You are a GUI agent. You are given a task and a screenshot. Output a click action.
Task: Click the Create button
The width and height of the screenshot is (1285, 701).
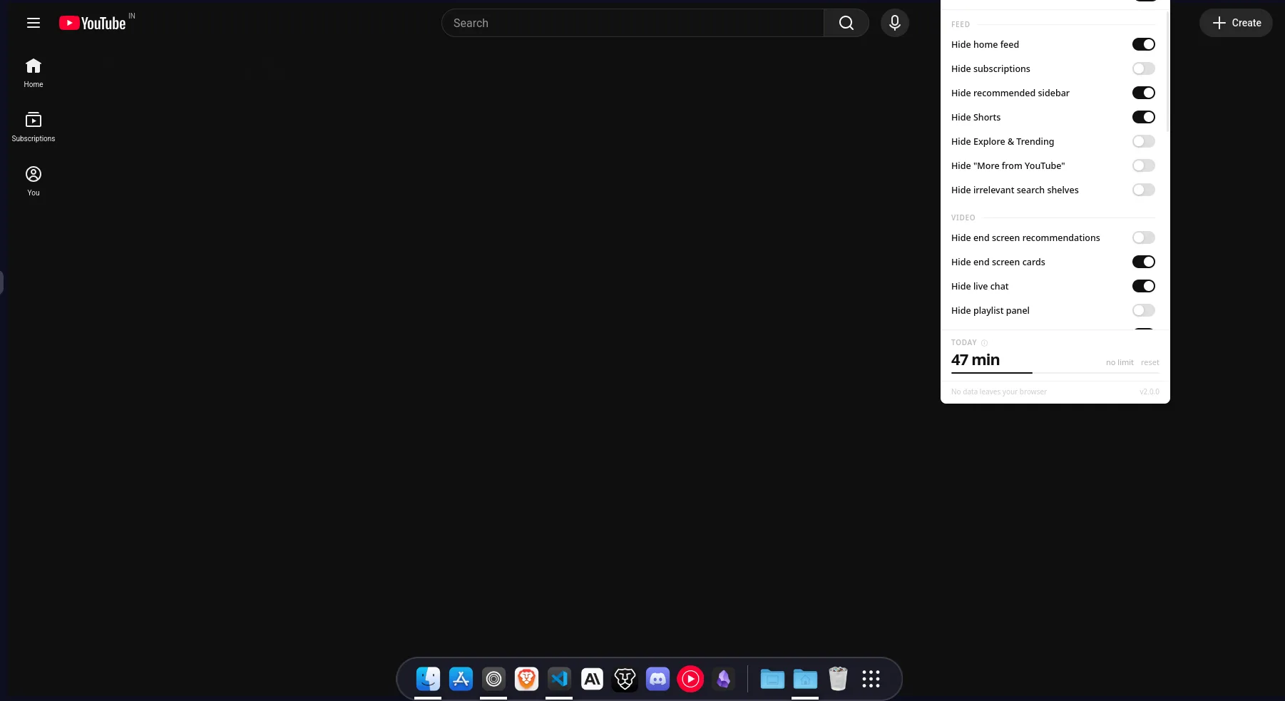tap(1236, 23)
